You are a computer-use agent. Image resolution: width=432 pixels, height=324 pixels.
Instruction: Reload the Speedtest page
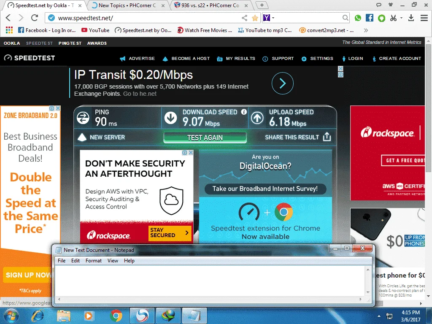[35, 18]
